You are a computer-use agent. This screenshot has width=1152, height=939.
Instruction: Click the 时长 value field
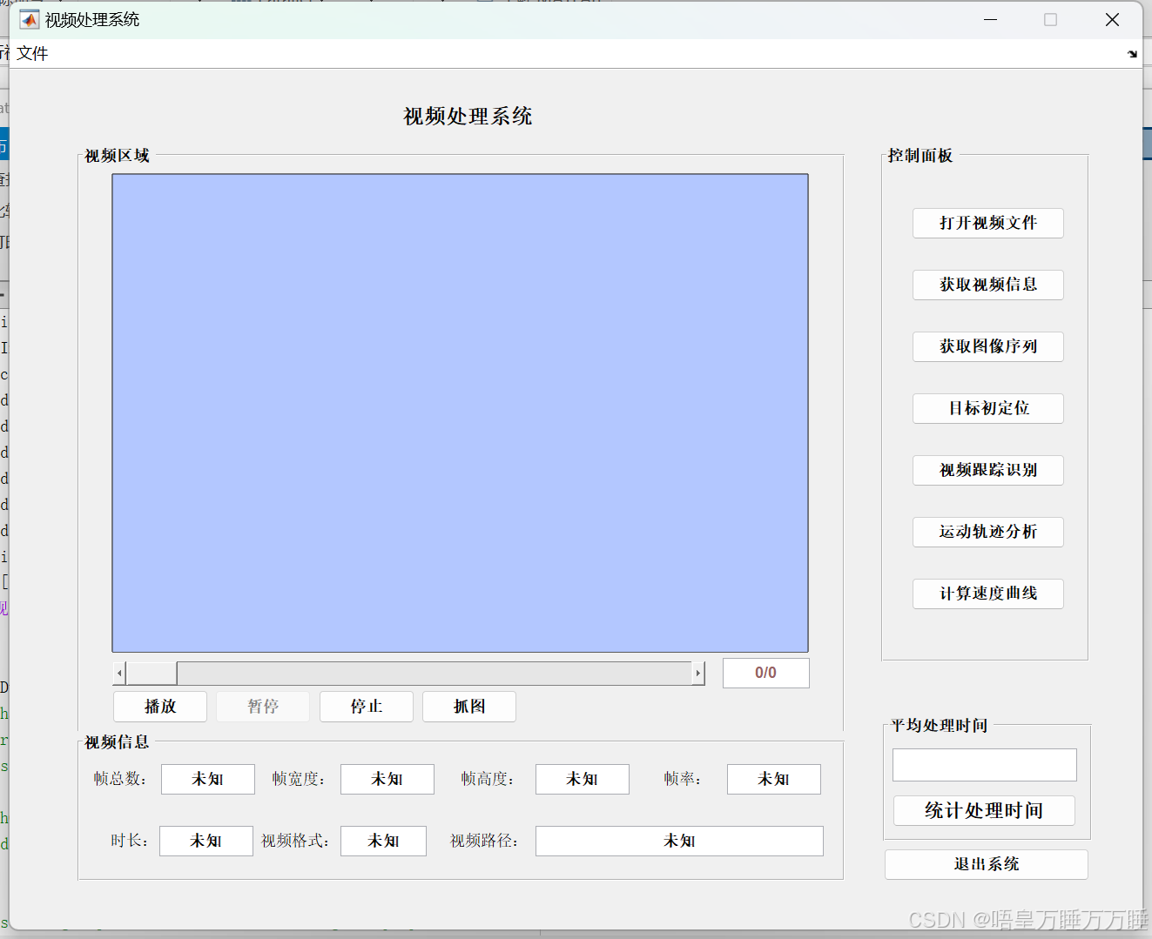206,841
